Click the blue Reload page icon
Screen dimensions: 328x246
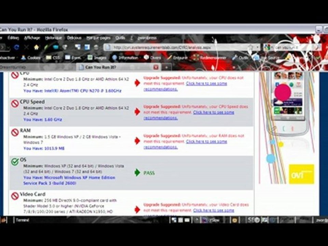[x=16, y=47]
